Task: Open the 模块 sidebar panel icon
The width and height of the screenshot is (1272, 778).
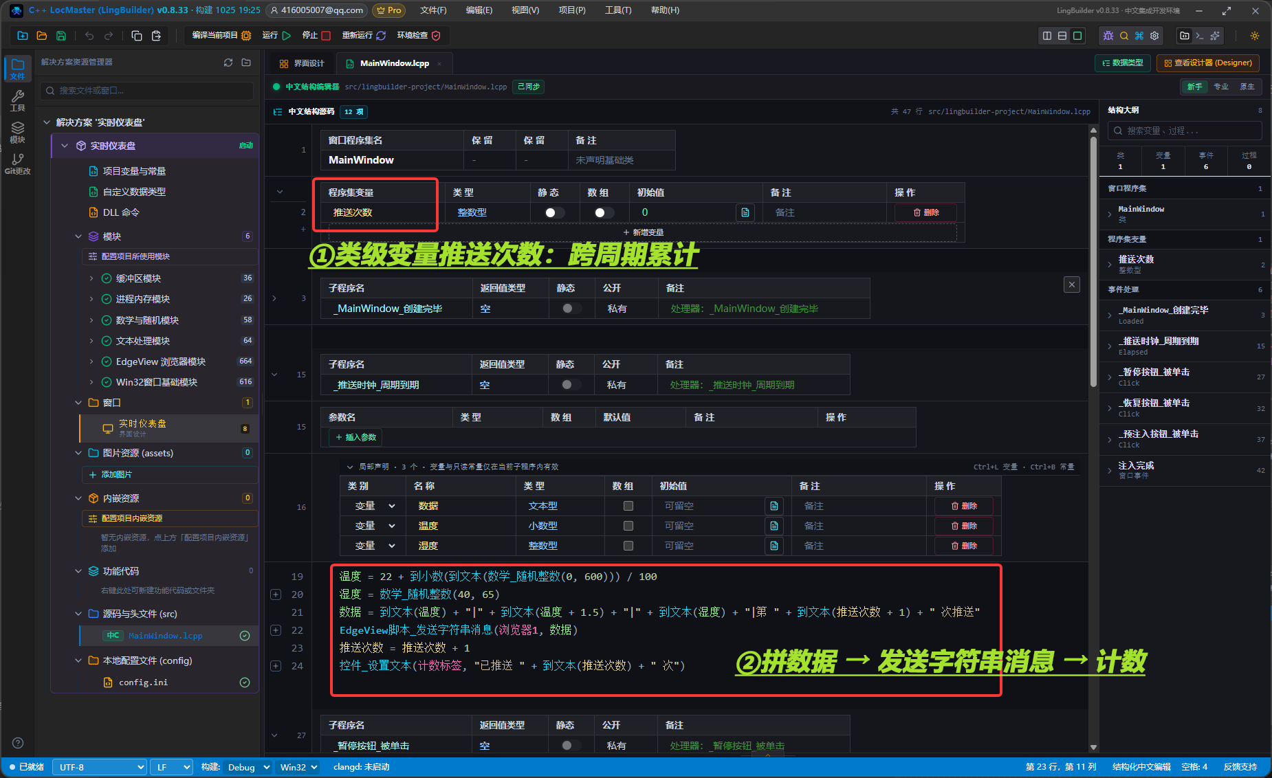Action: [18, 132]
